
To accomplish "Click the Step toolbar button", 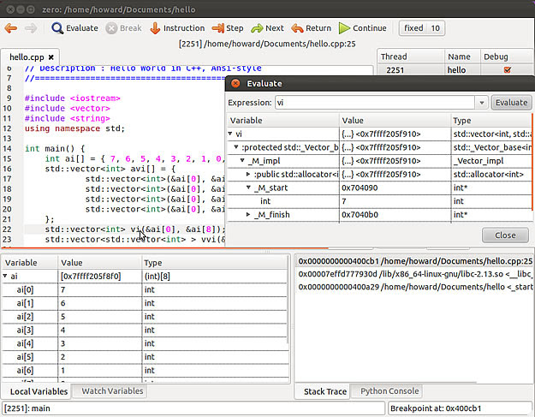I will click(x=227, y=28).
